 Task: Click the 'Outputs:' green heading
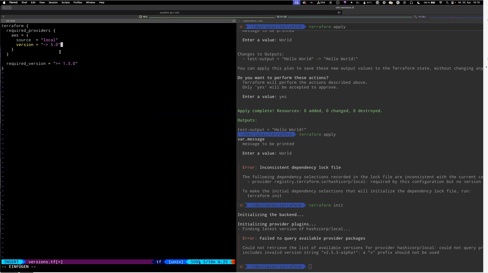tap(247, 120)
